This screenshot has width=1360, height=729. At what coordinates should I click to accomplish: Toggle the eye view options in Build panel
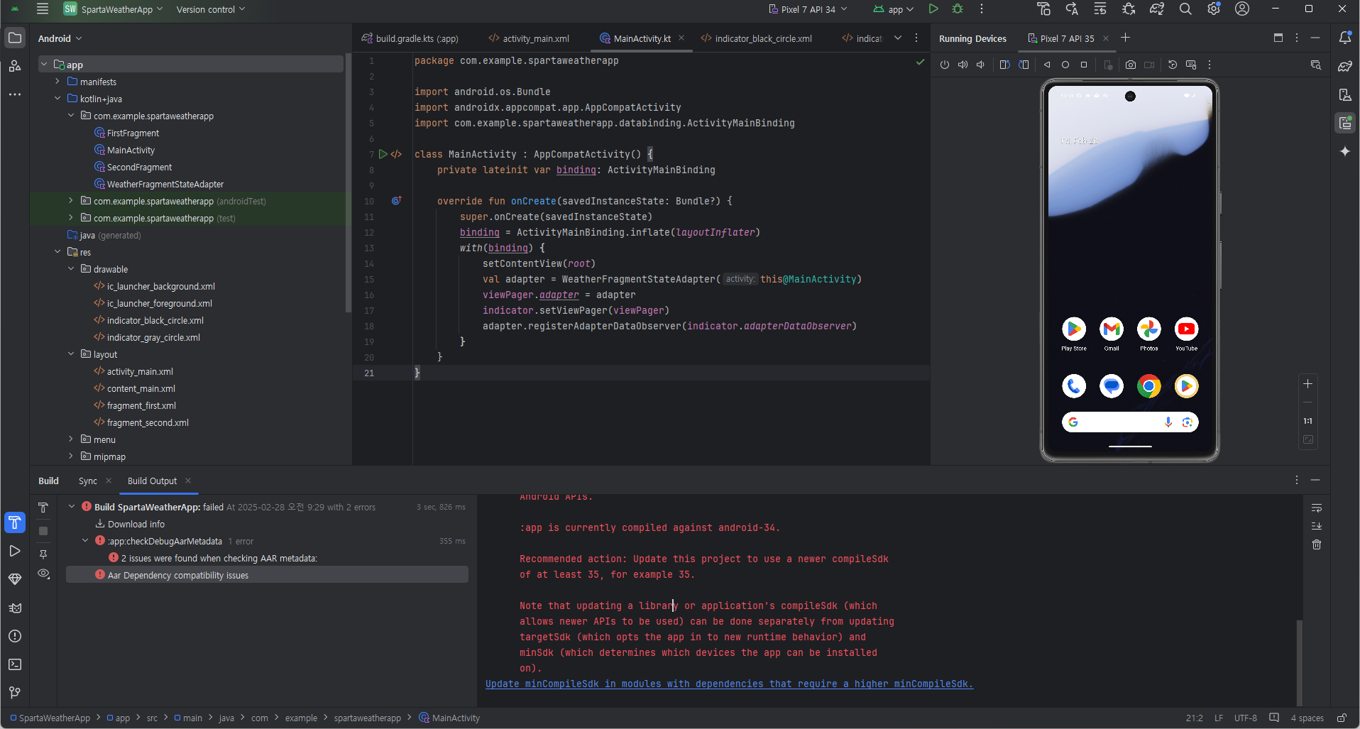coord(43,574)
